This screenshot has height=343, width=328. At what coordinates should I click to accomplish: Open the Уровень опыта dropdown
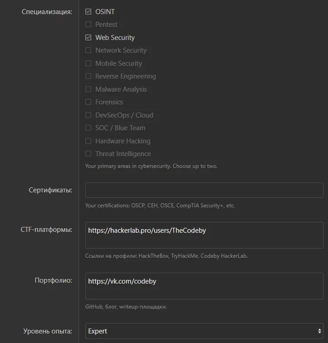(204, 331)
